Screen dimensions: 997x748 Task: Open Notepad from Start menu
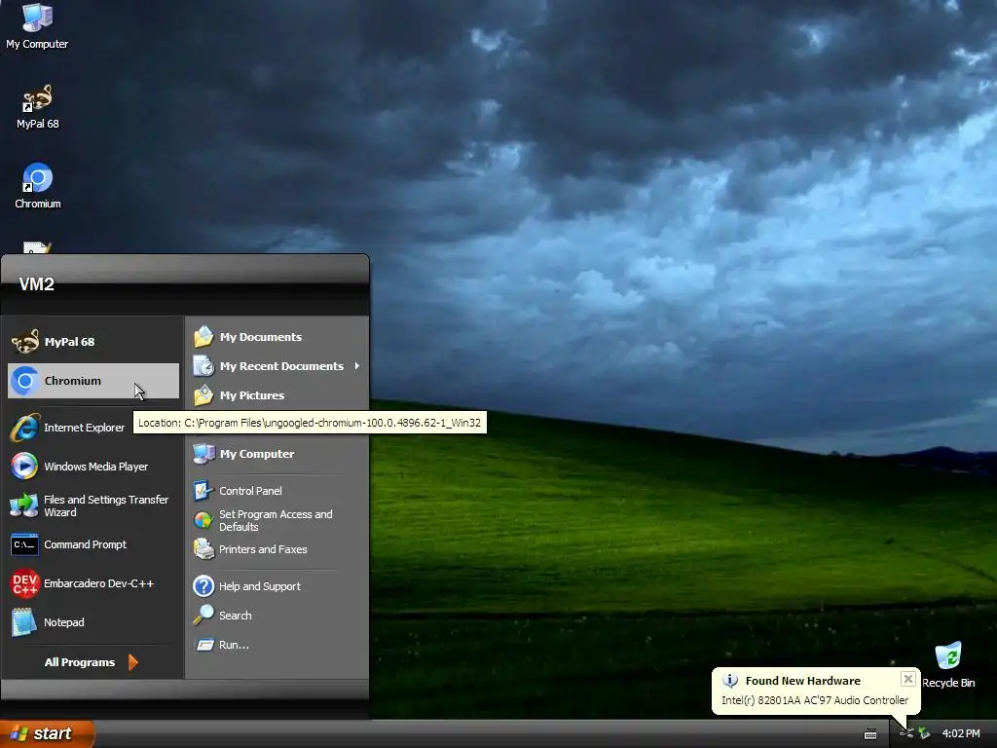point(92,622)
